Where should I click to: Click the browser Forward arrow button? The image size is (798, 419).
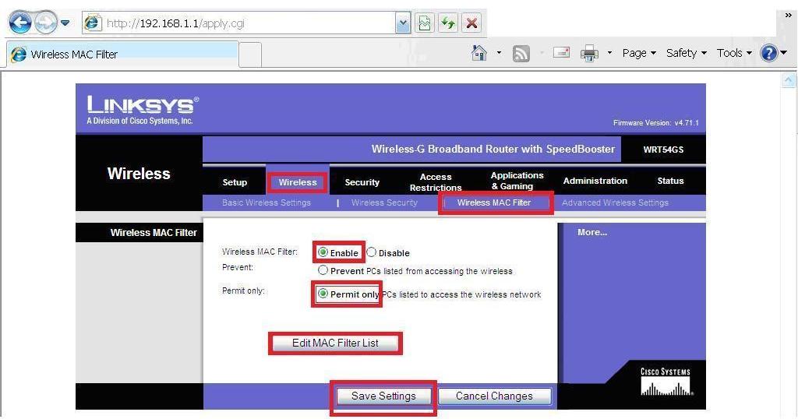pyautogui.click(x=46, y=23)
